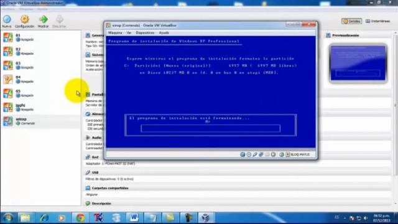
Task: Click the Descripción heading
Action: (x=101, y=203)
